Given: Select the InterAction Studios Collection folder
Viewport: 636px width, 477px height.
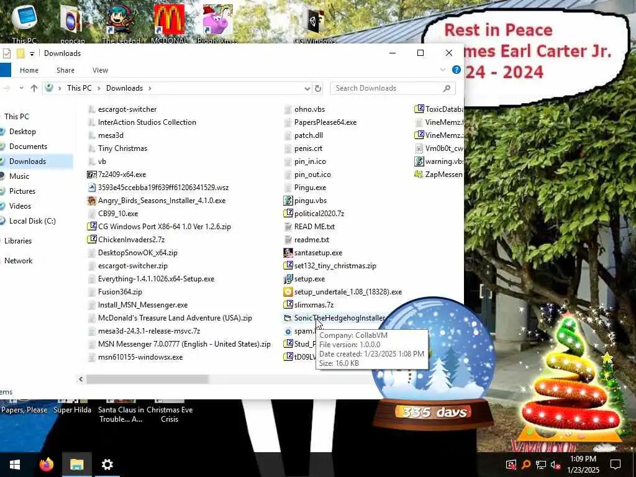Looking at the screenshot, I should coord(142,122).
